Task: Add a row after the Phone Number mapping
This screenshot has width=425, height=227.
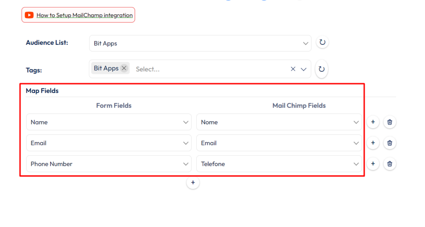Action: [x=373, y=164]
